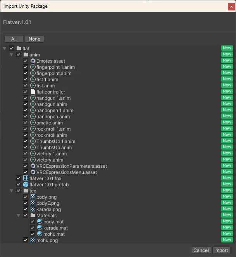Collapse the flat folder tree arrow
This screenshot has width=236, height=257.
point(4,49)
